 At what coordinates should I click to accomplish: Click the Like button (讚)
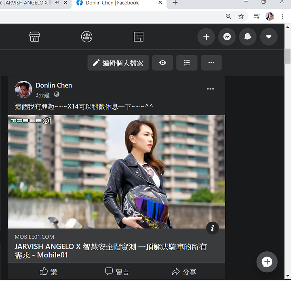tap(48, 272)
